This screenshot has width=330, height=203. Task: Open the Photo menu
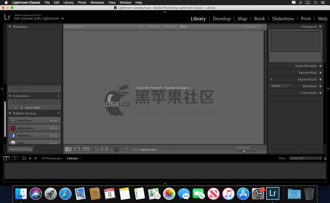coord(82,3)
